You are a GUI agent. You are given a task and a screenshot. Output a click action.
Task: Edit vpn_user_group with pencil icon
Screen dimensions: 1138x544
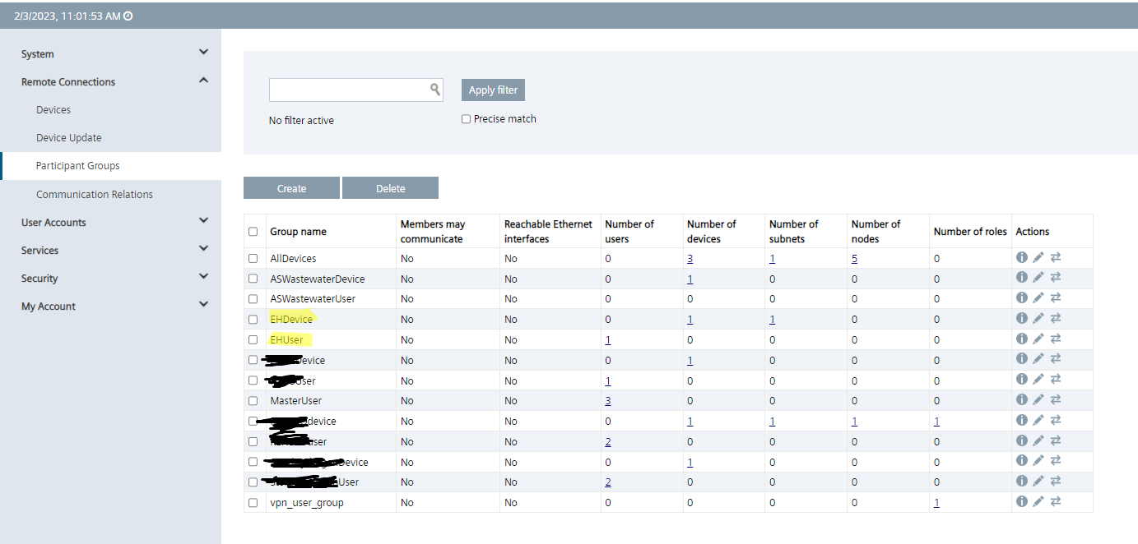point(1038,501)
